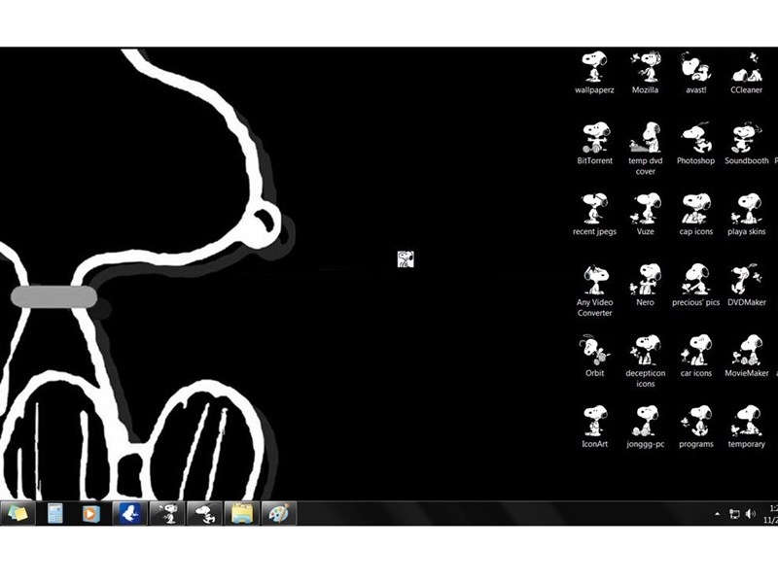Image resolution: width=778 pixels, height=583 pixels.
Task: Launch Calculator from the taskbar
Action: point(54,513)
